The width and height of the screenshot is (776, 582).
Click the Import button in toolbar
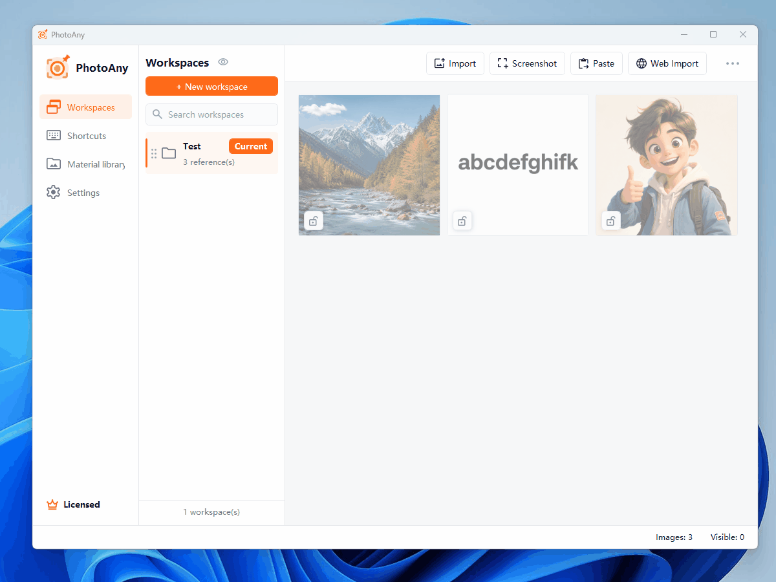455,63
